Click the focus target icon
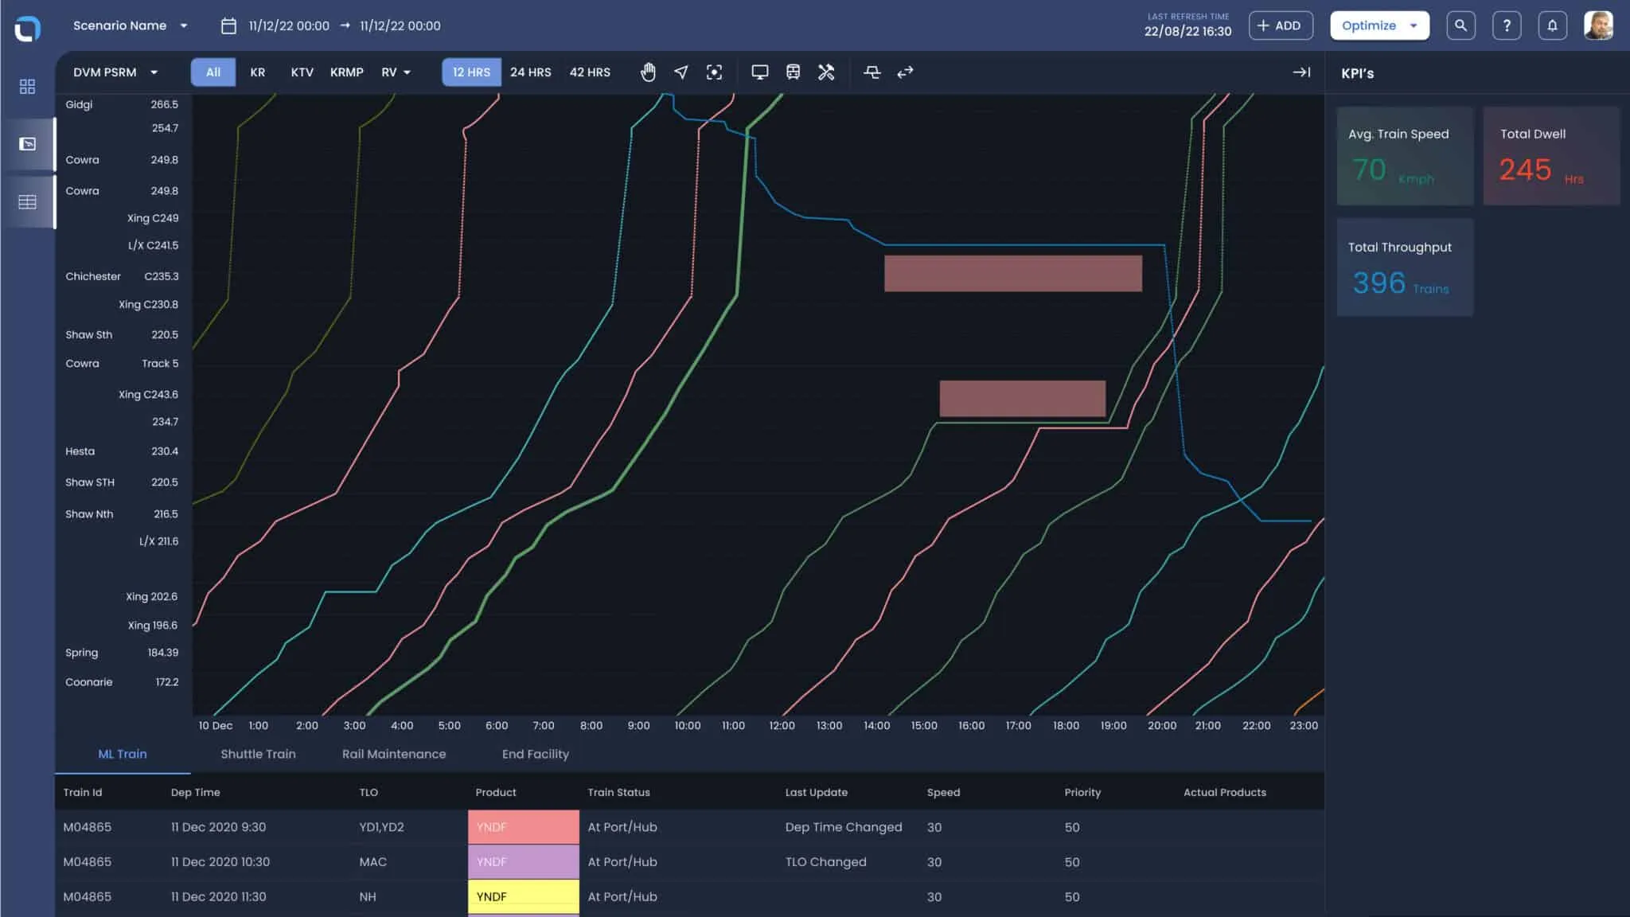The width and height of the screenshot is (1630, 917). click(x=714, y=72)
